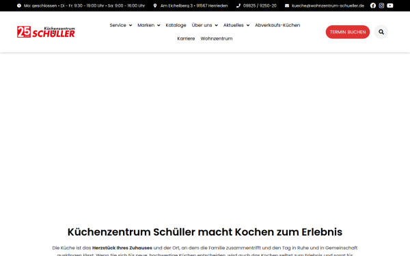This screenshot has width=410, height=256.
Task: Click the Termin buchen button
Action: pyautogui.click(x=348, y=32)
